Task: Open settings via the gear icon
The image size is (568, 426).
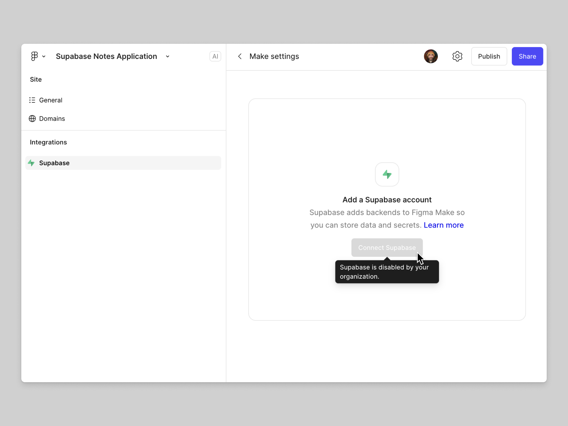Action: click(x=457, y=56)
